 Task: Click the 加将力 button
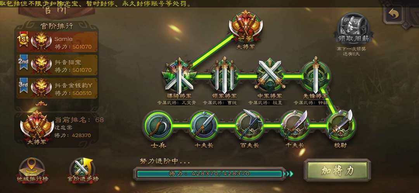click(x=337, y=171)
